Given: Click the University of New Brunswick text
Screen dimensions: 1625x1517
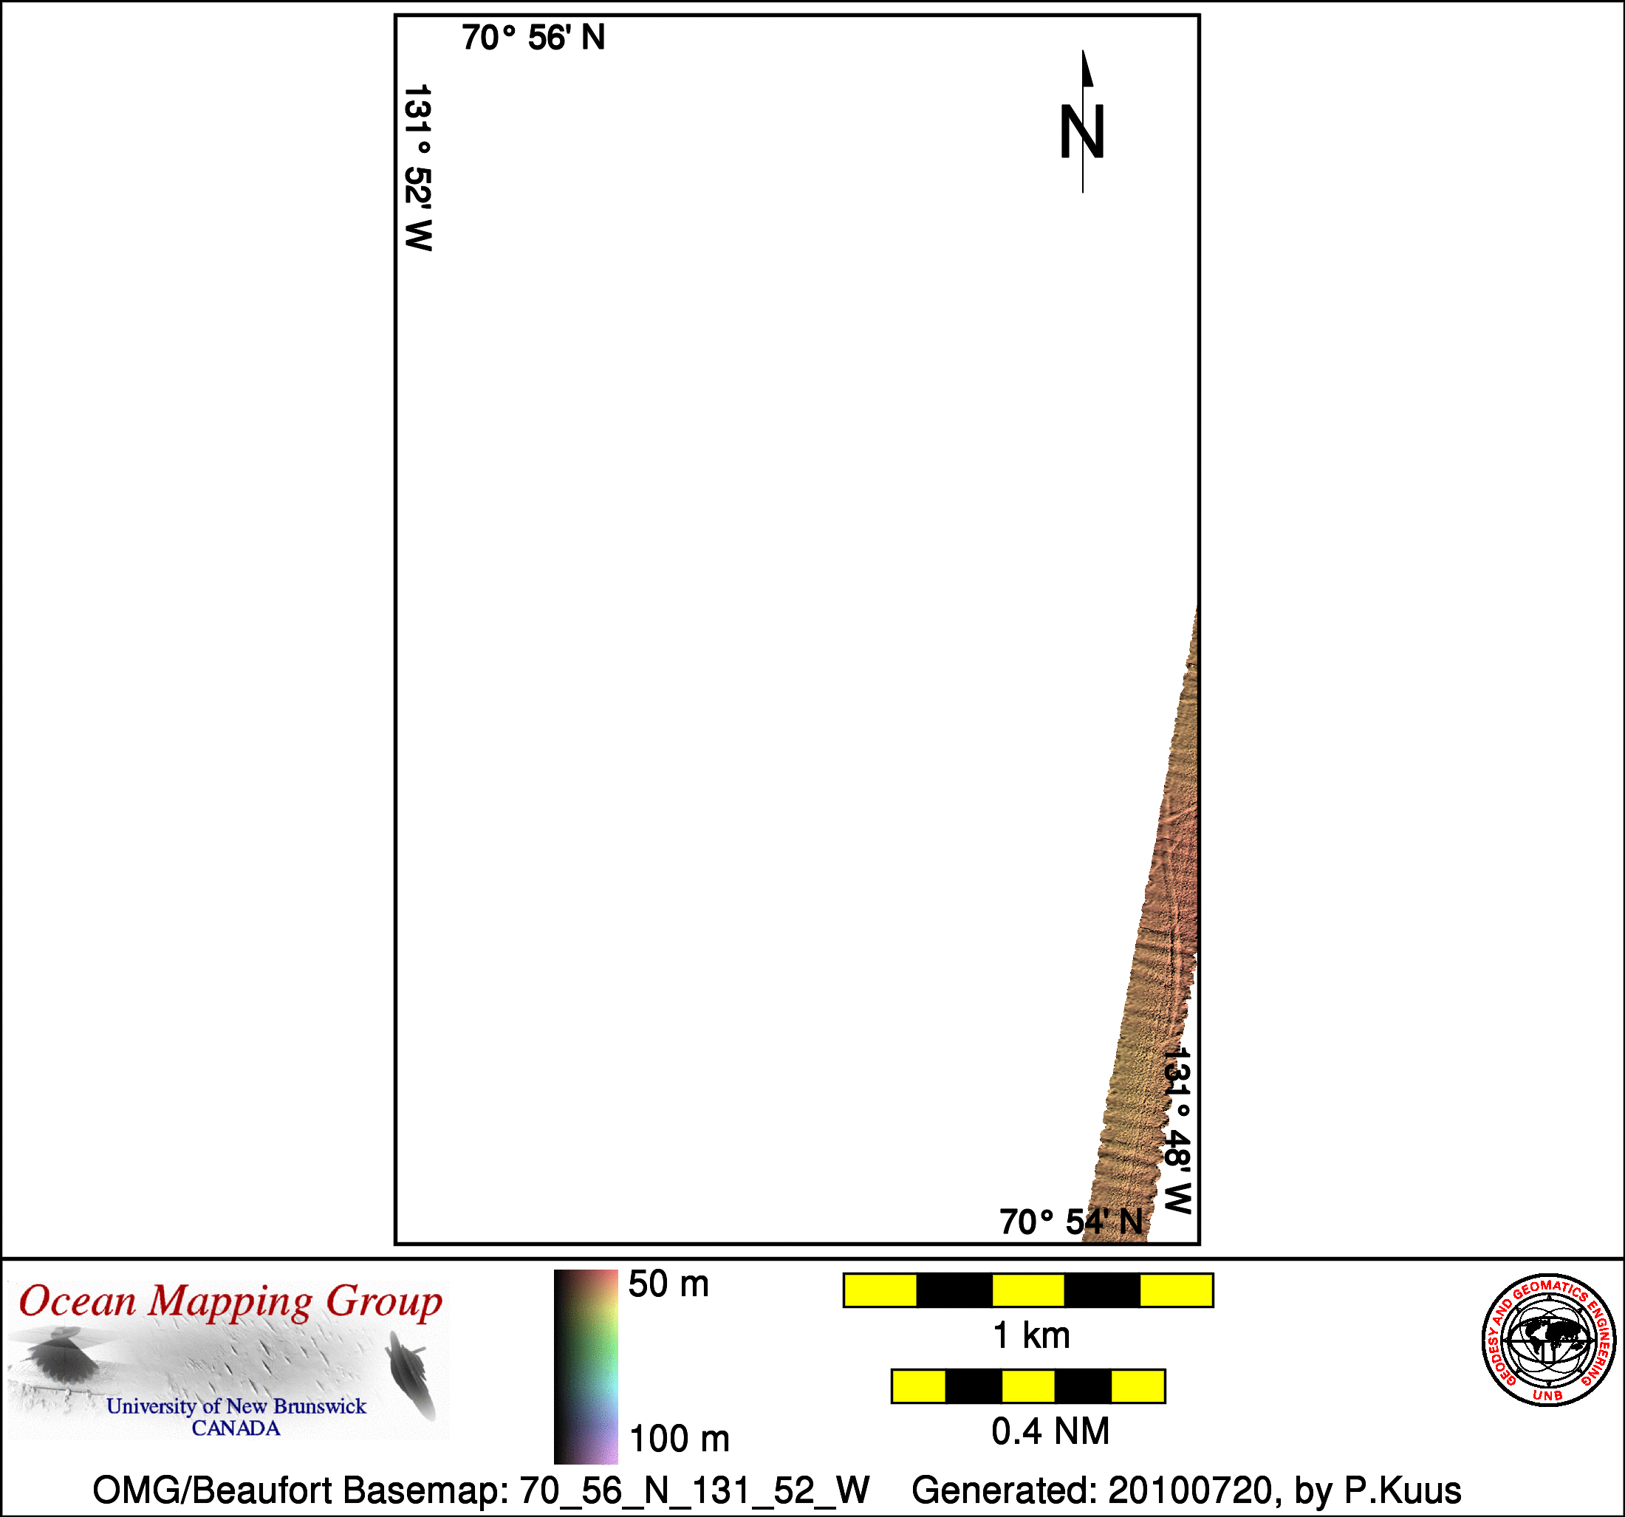Looking at the screenshot, I should click(236, 1405).
